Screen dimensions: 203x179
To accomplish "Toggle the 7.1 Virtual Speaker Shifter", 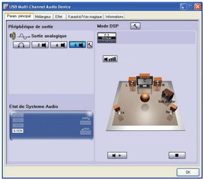I will click(x=107, y=38).
